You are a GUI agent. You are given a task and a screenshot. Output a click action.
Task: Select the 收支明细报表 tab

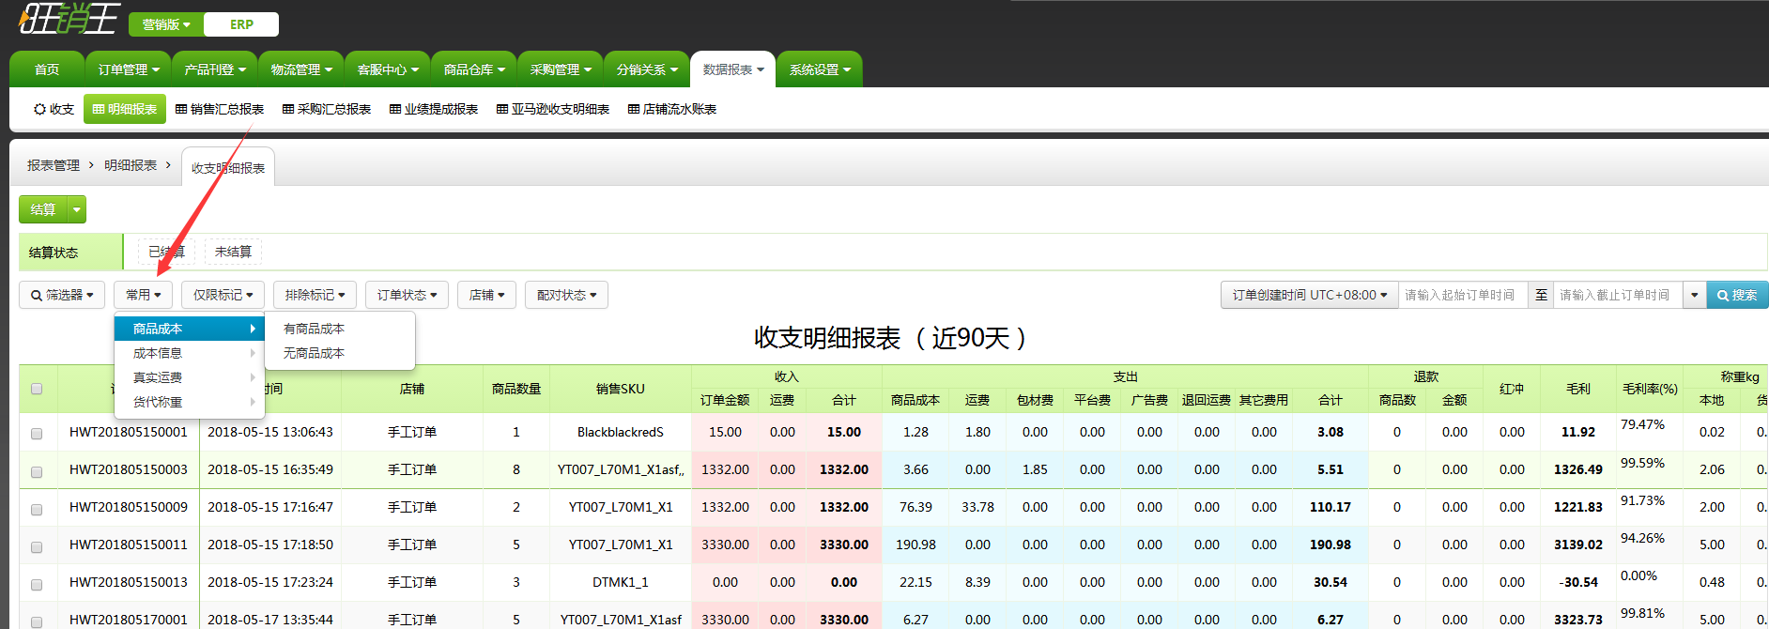[228, 167]
